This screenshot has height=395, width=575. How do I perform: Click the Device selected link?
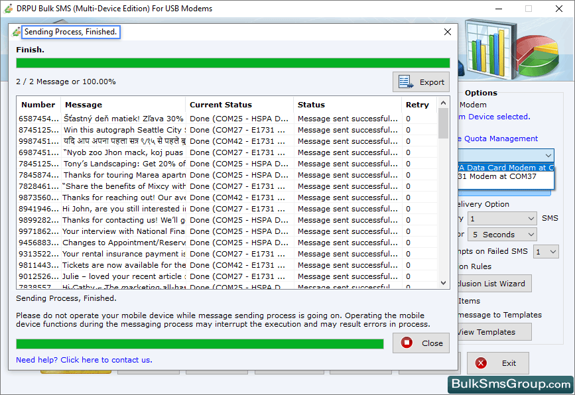494,117
